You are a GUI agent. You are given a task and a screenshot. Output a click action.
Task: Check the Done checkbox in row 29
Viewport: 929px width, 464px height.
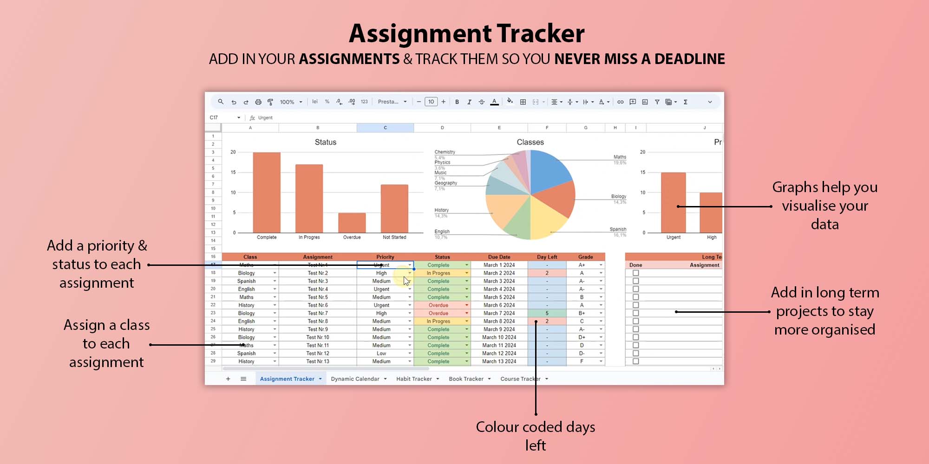tap(636, 361)
